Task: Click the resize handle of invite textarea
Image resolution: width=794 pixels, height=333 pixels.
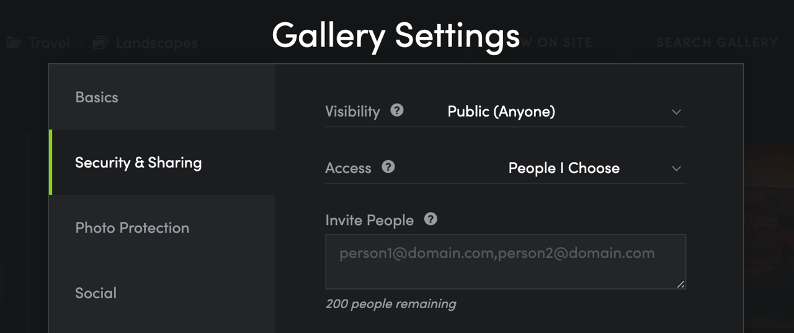Action: [x=680, y=284]
